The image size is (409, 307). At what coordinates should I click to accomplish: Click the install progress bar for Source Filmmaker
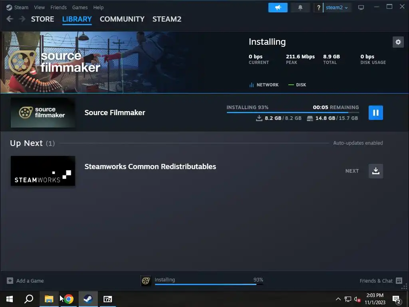tap(293, 112)
